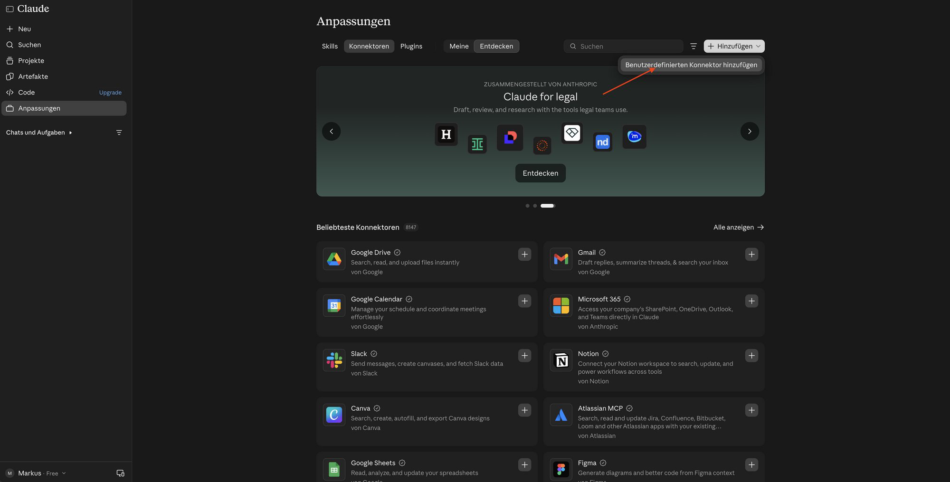Go to the previous carousel slide
Screen dimensions: 950x482
click(x=332, y=132)
